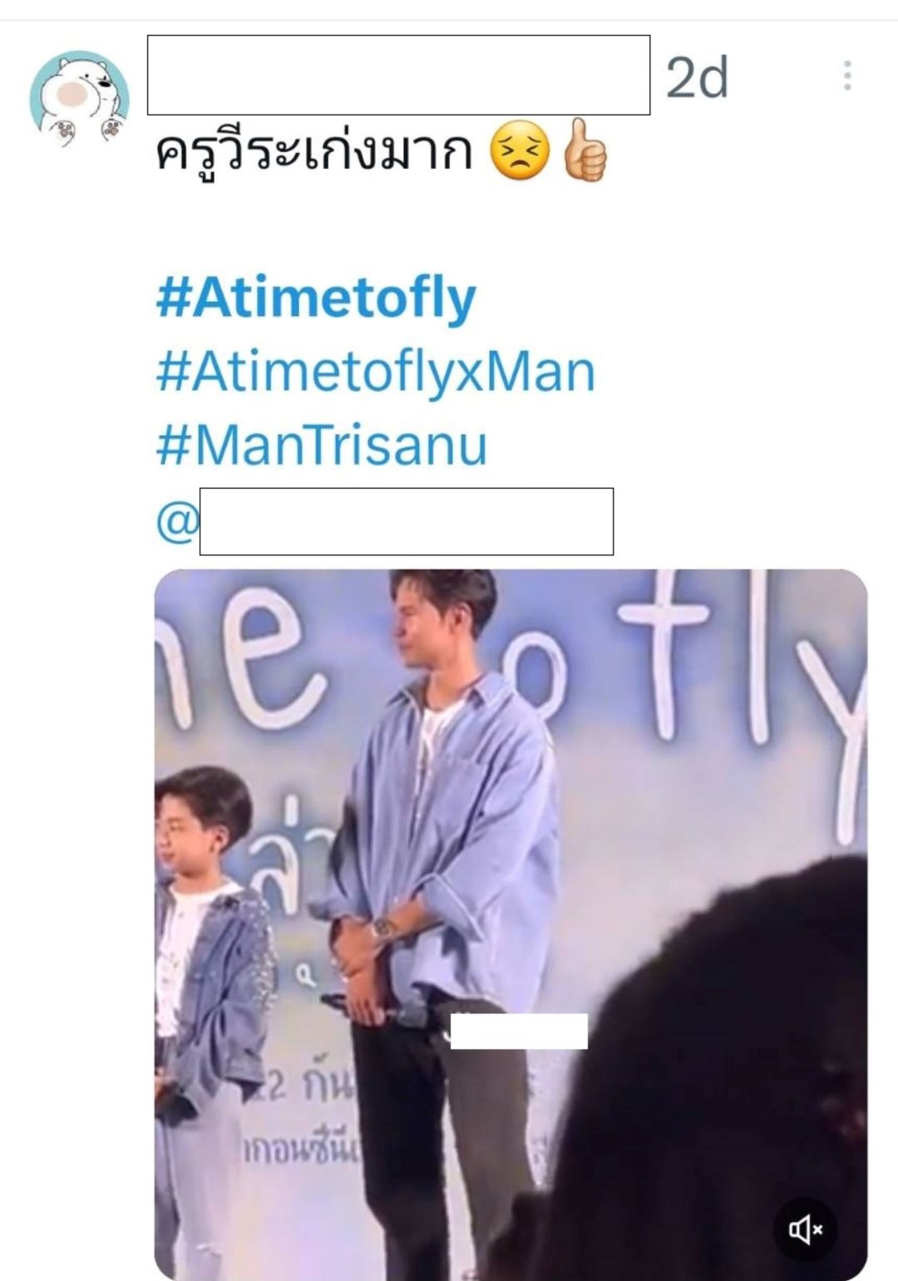Open the #AtimetoflyxMan hashtag
The image size is (898, 1281).
[376, 372]
